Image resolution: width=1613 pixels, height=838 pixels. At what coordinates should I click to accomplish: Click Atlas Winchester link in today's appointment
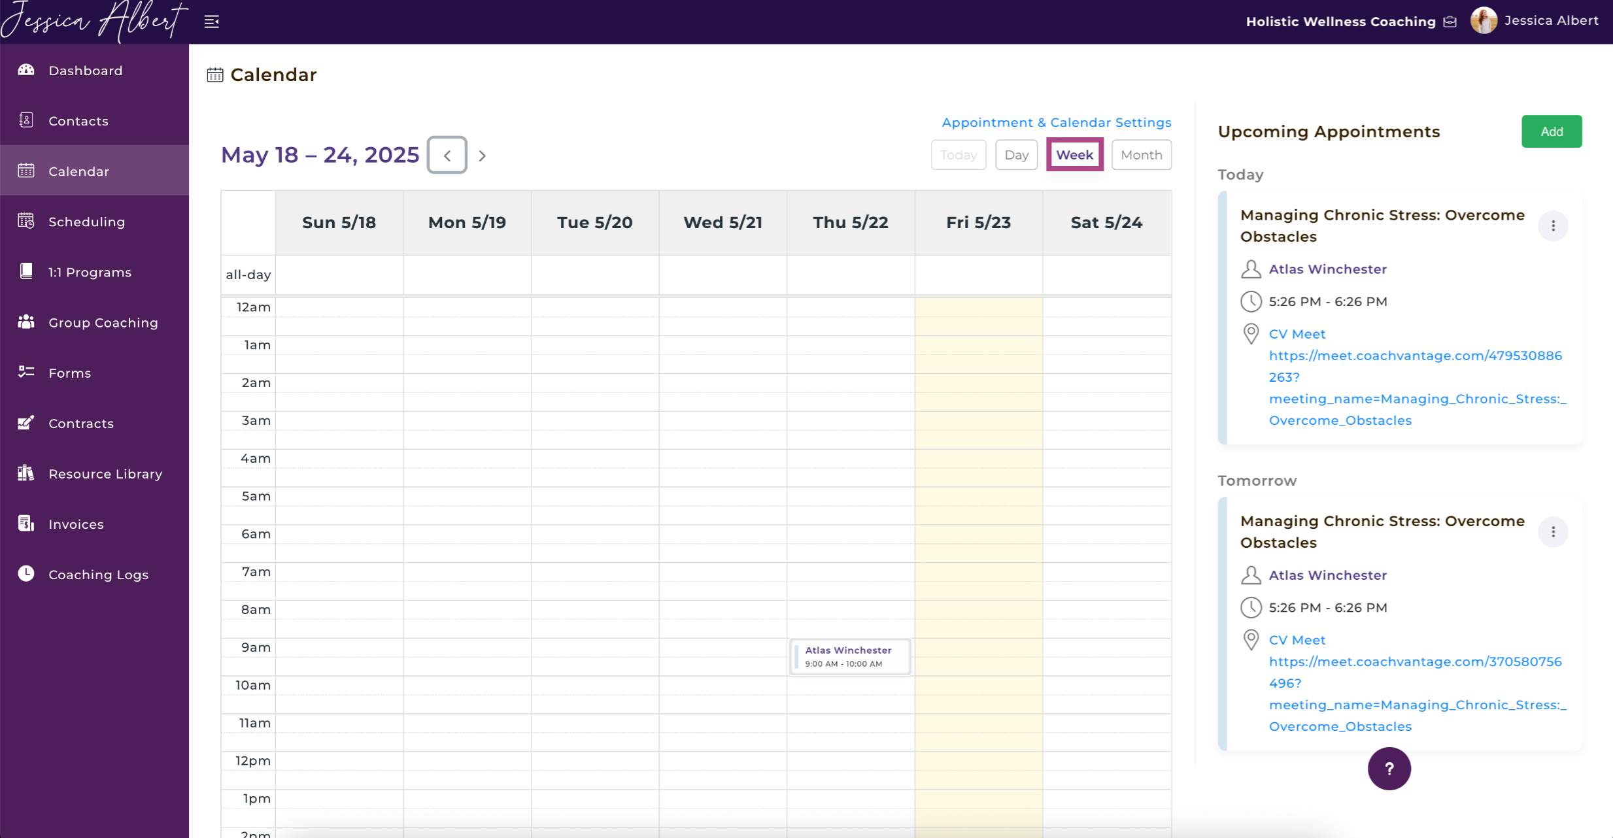point(1327,269)
